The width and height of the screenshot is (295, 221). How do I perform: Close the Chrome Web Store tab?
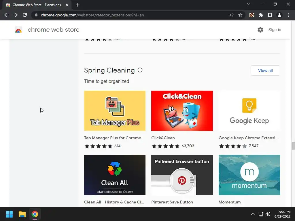(67, 5)
